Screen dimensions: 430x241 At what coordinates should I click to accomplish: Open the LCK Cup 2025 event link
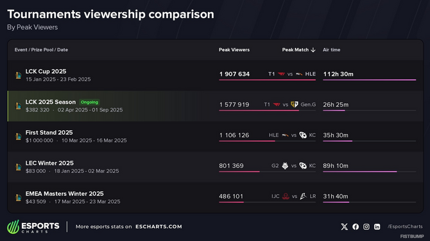(x=46, y=72)
